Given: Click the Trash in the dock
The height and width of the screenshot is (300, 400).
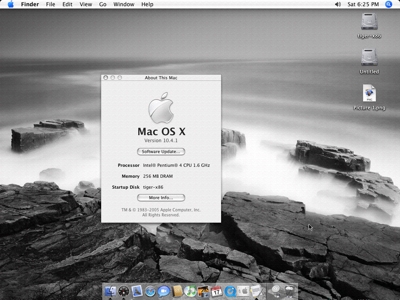Looking at the screenshot, I should [289, 291].
